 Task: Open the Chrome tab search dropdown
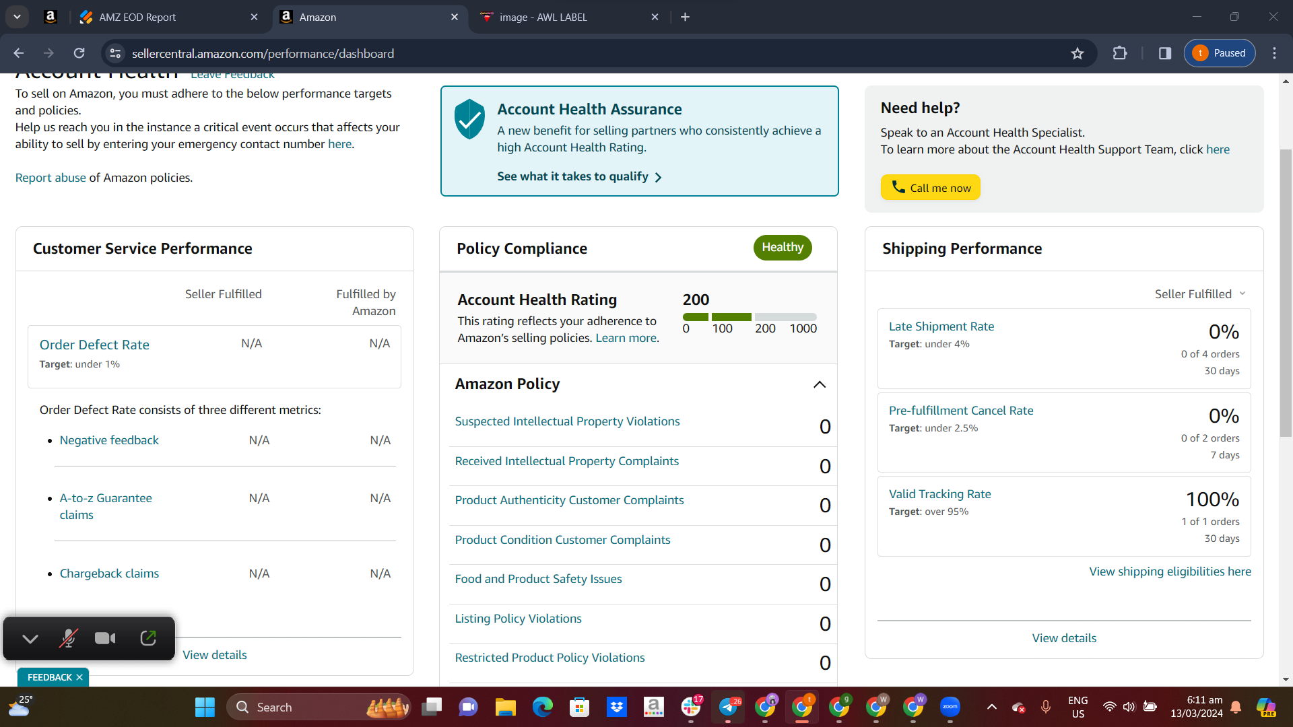[17, 17]
